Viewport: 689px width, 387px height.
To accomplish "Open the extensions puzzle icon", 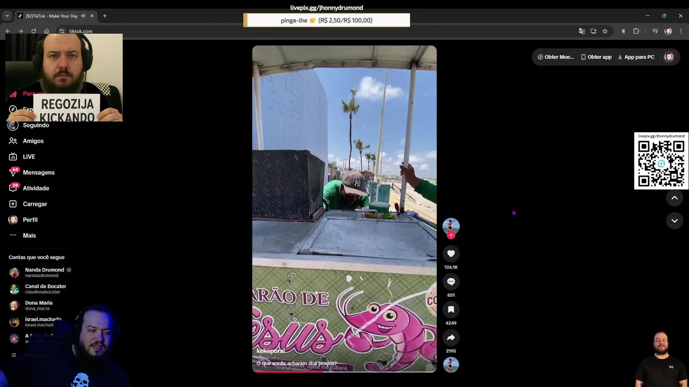I will point(636,31).
